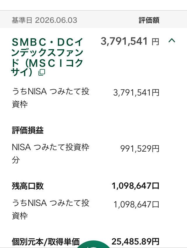Tap the non-bold 1,098,647口 NISA units
The width and height of the screenshot is (187, 248).
pos(136,204)
